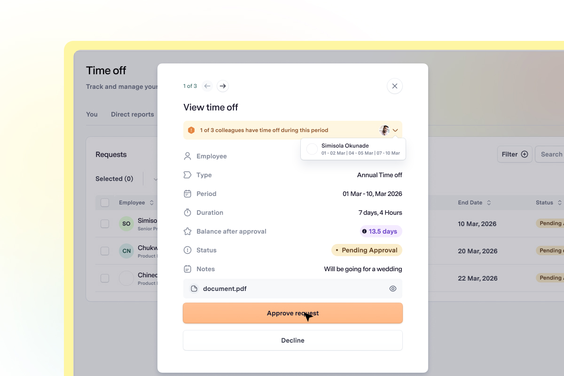
Task: Click the Notes calendar icon
Action: [188, 269]
